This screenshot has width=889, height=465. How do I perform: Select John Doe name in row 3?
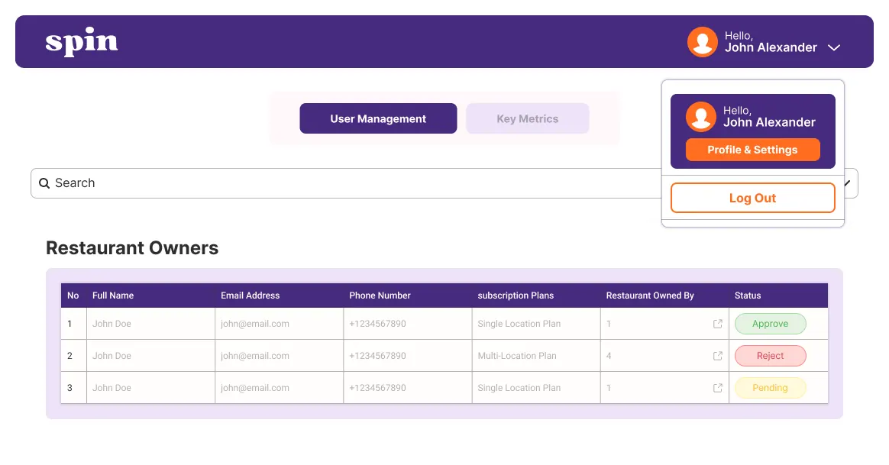(112, 388)
